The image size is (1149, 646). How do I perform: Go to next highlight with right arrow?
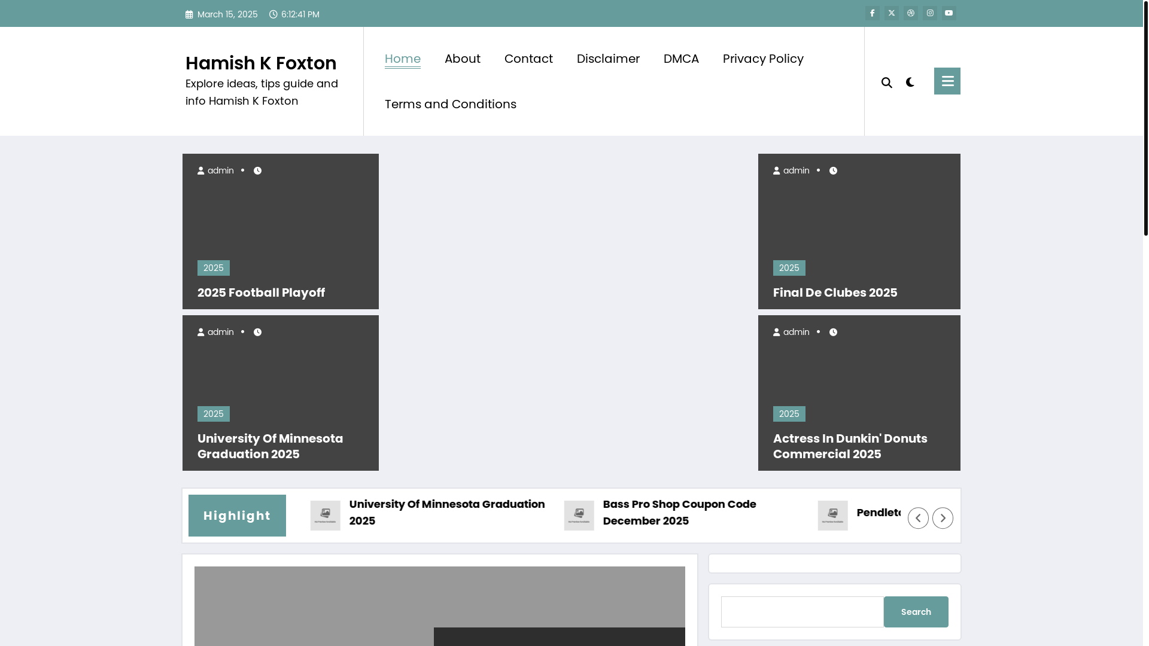[x=943, y=518]
